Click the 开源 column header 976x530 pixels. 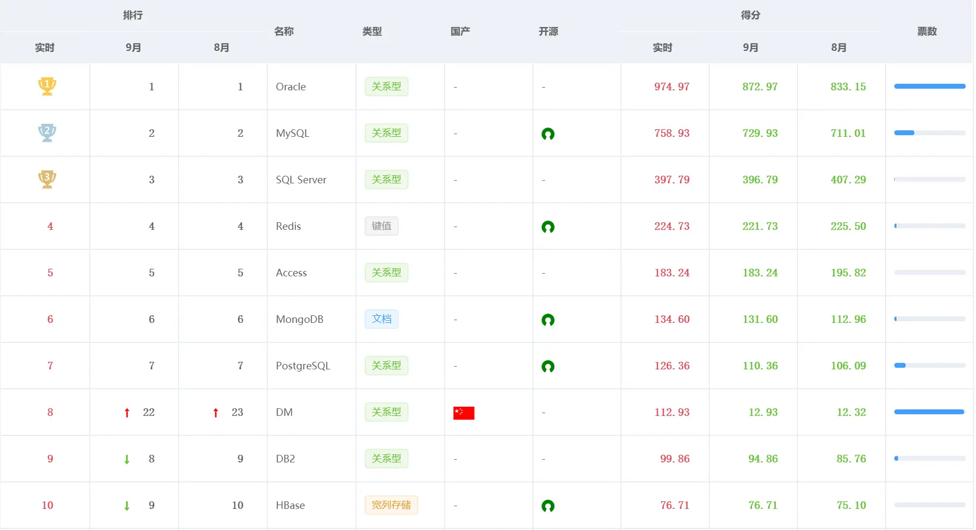(x=549, y=31)
